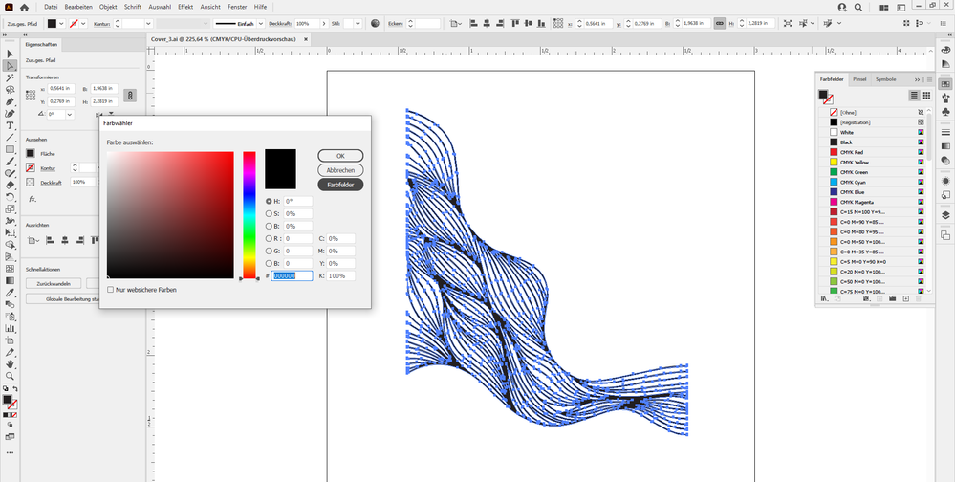The width and height of the screenshot is (955, 482).
Task: Select the Magic Wand tool
Action: coord(10,78)
